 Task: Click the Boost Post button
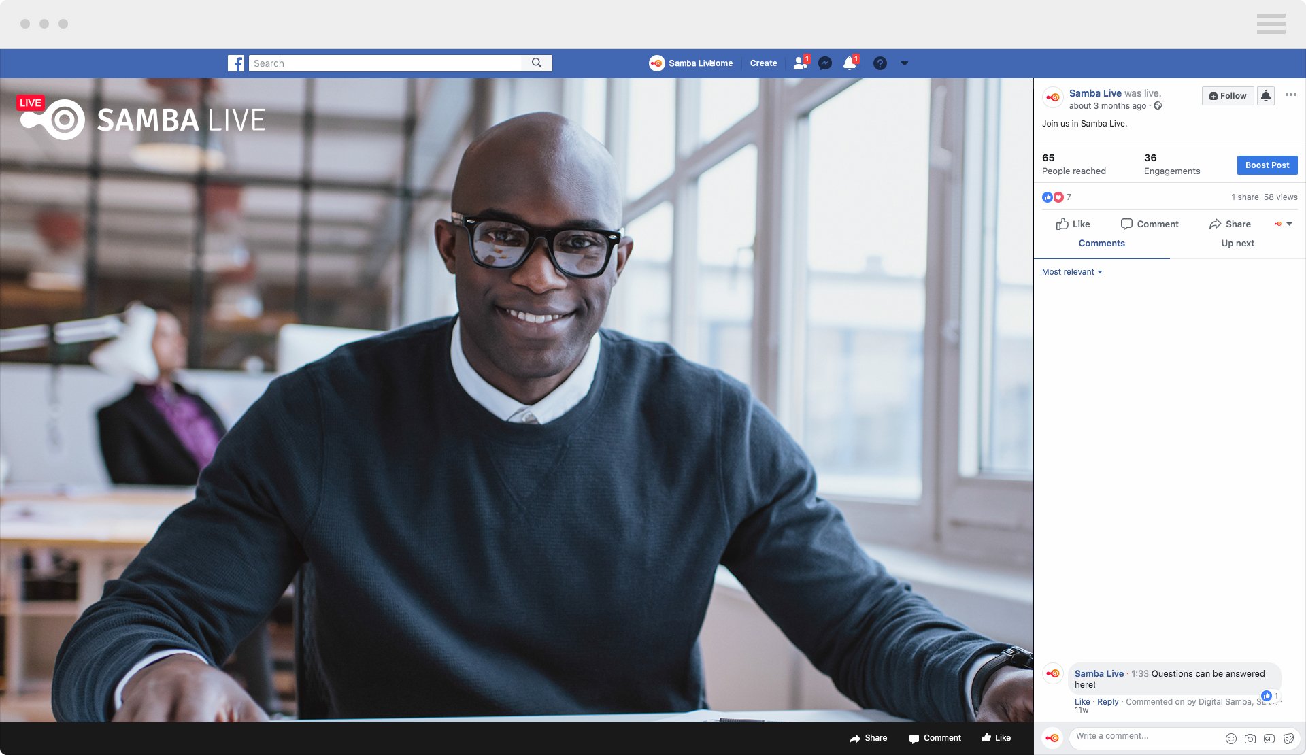point(1267,165)
